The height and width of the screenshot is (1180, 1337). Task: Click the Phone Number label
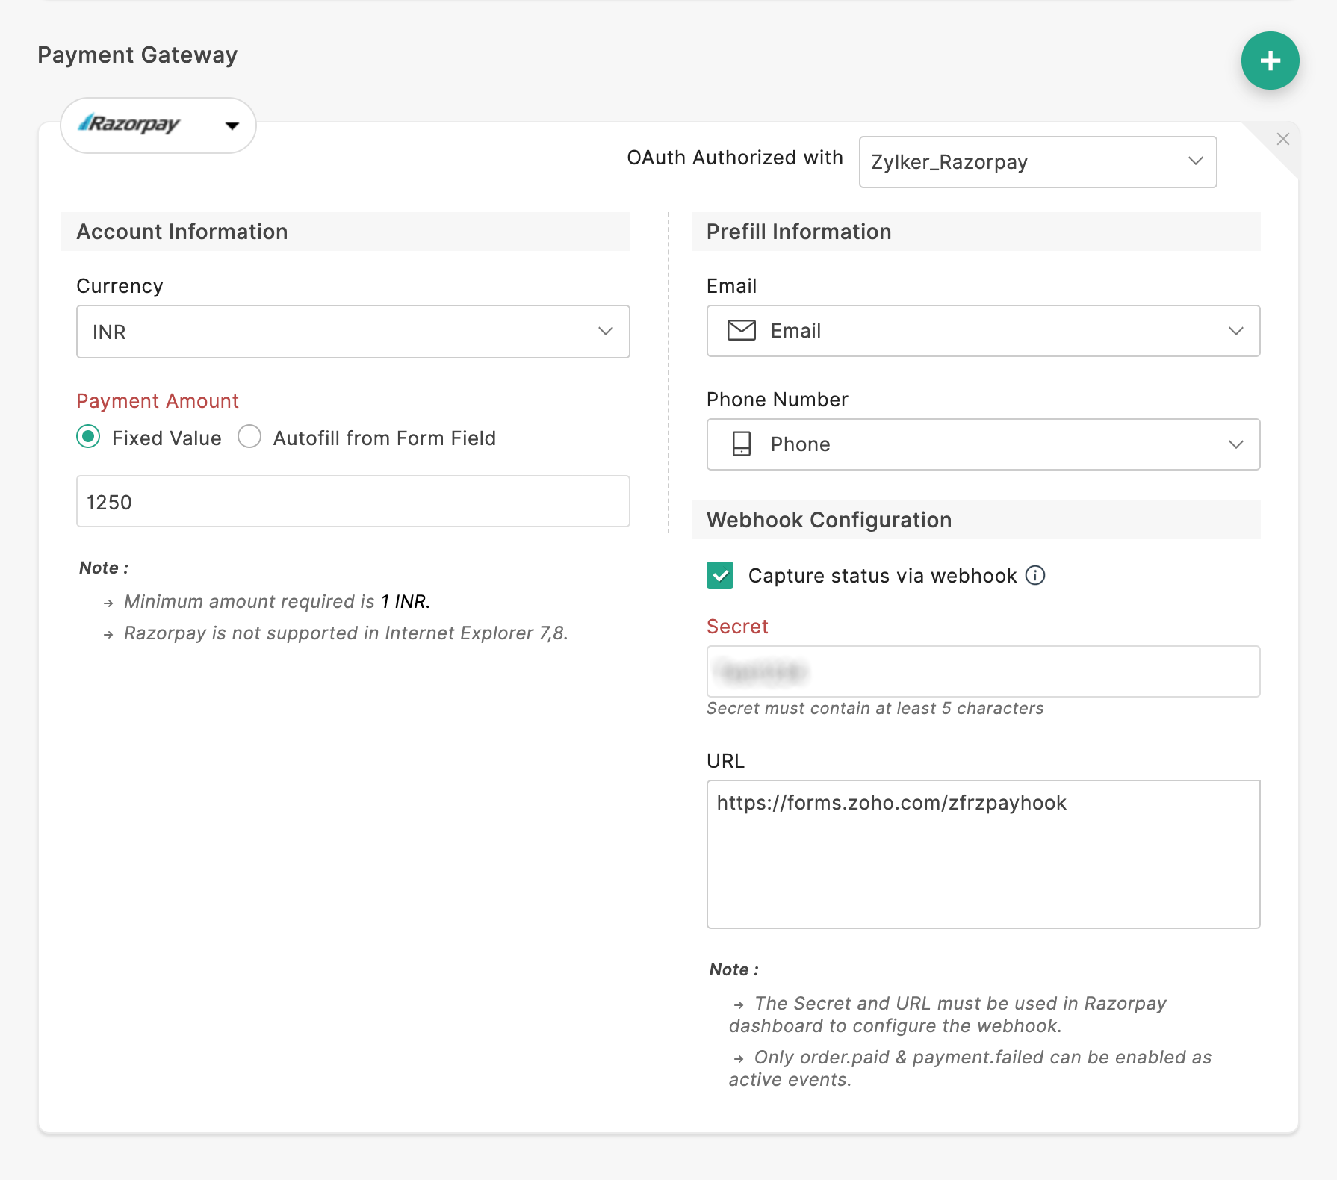778,400
